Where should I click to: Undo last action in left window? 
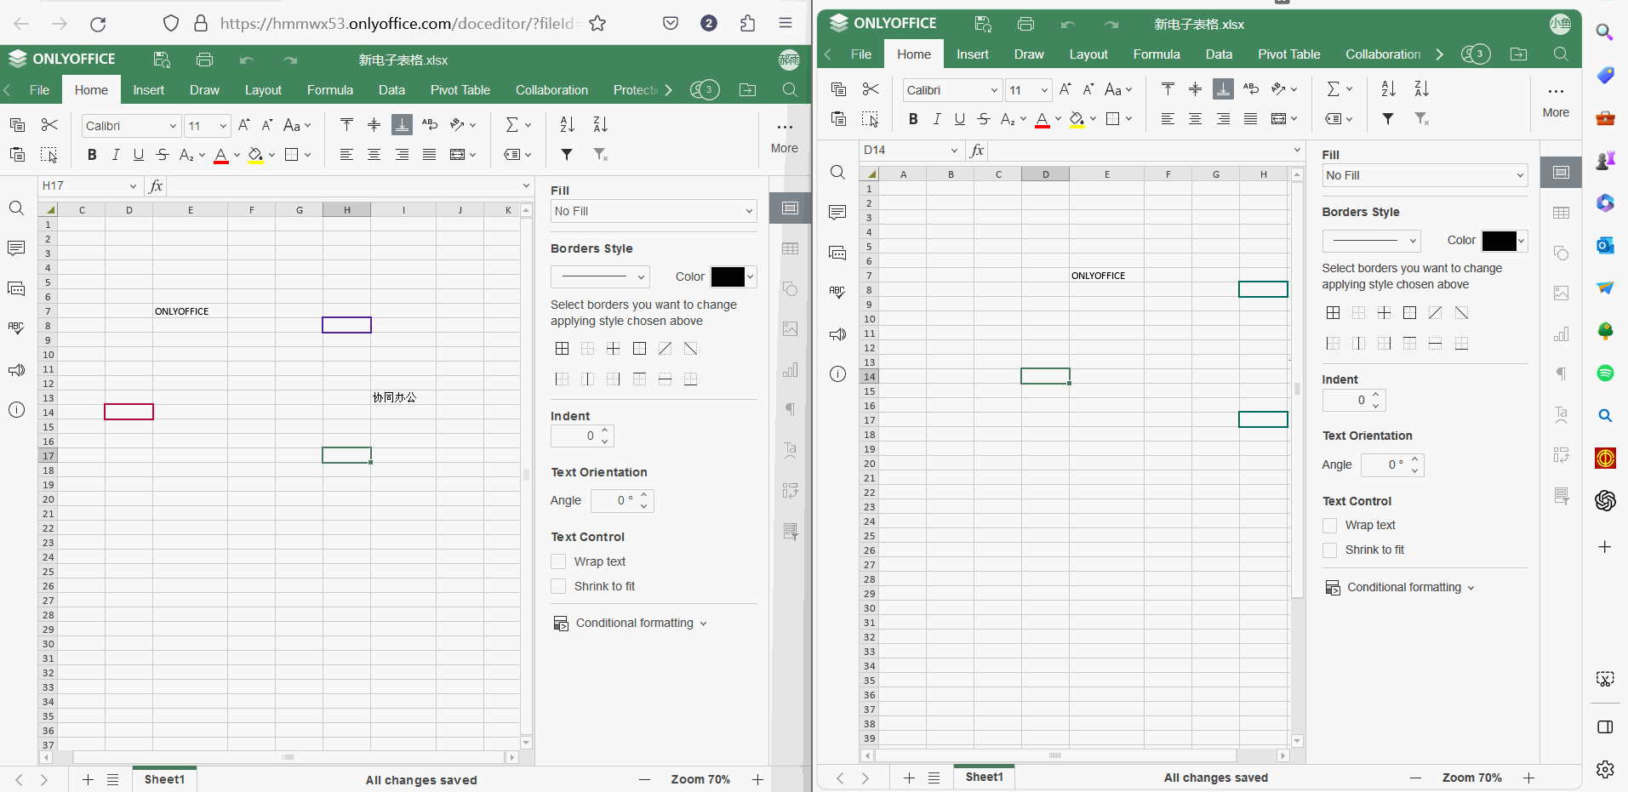(x=247, y=60)
